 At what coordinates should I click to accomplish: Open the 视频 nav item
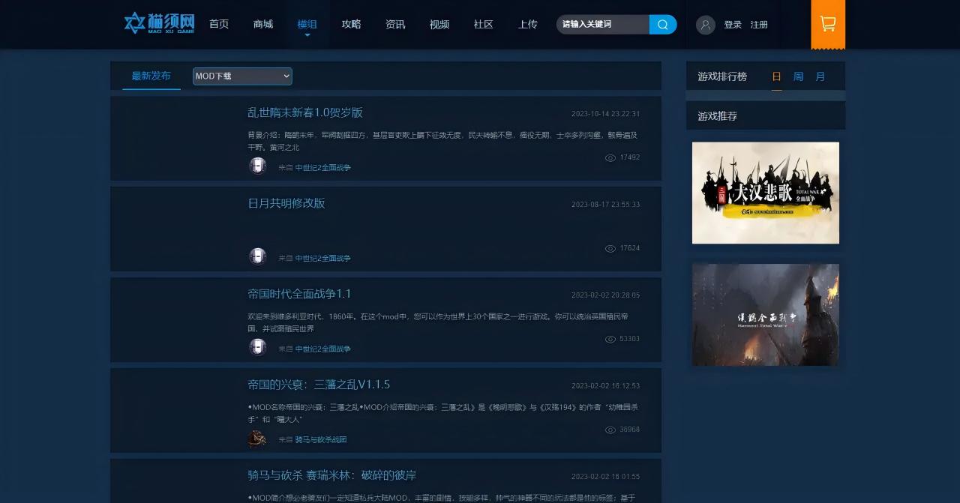coord(439,24)
